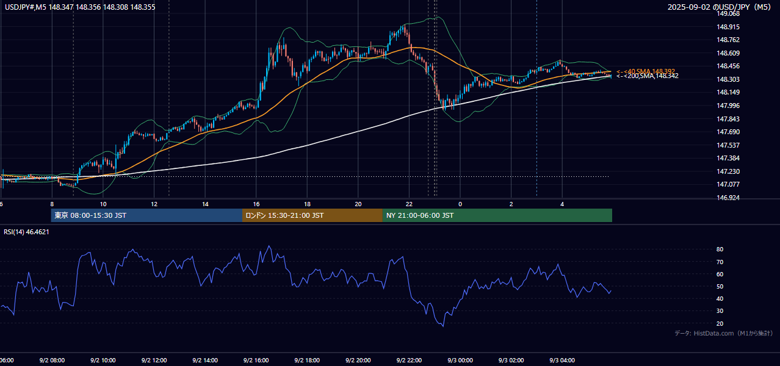Click hour label 8 under price chart
The image size is (780, 366).
coord(52,204)
